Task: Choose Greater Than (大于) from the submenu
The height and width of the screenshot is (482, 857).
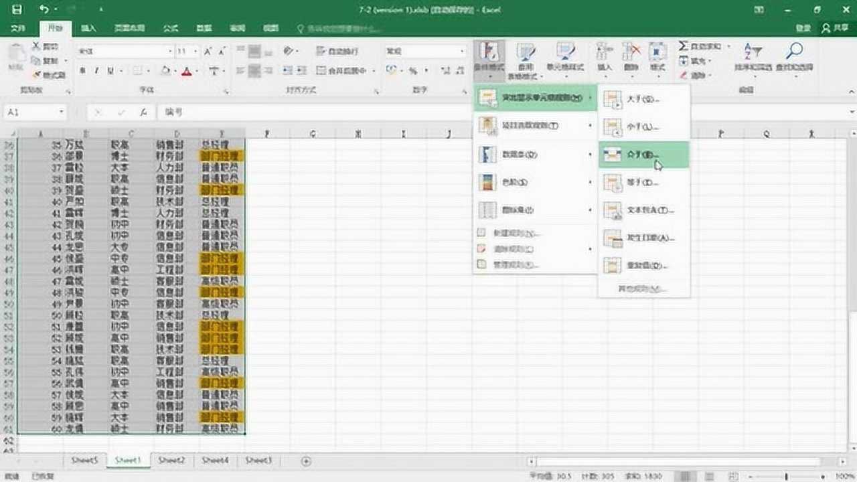Action: [644, 99]
